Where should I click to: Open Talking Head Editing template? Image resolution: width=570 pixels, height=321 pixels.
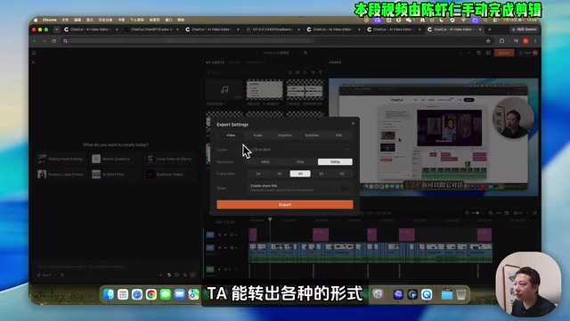tap(61, 159)
